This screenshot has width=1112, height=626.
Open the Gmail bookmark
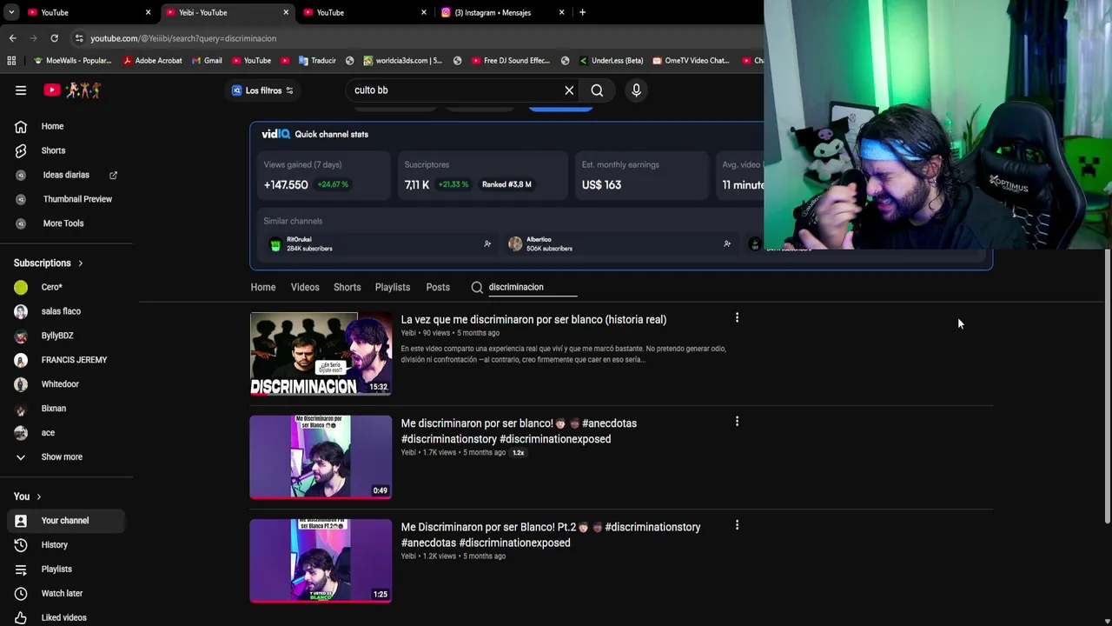(206, 61)
